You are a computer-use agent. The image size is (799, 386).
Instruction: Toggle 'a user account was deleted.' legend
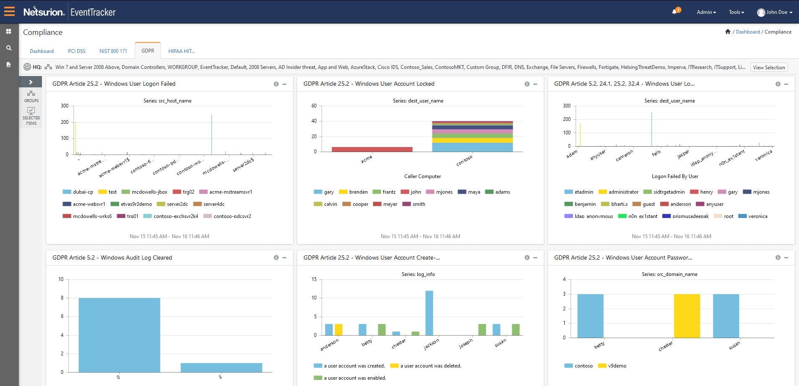(426, 366)
